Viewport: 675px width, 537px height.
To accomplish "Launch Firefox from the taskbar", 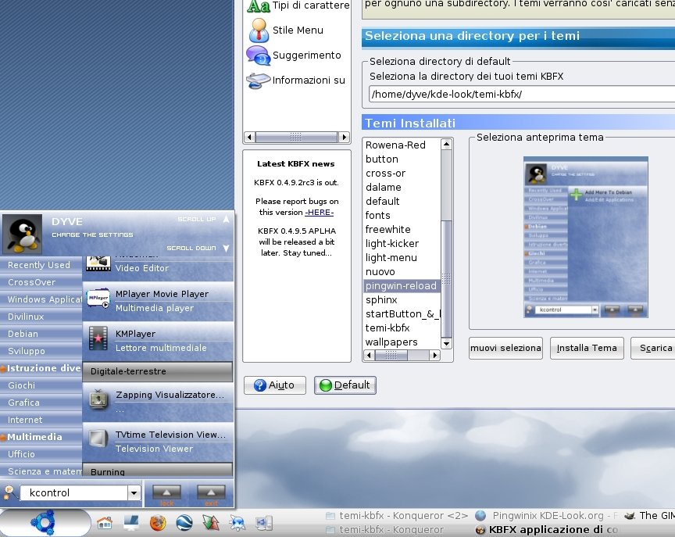I will [158, 523].
